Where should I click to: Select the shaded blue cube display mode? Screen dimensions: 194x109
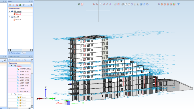click(141, 4)
